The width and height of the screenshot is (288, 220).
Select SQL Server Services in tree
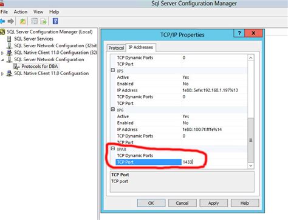[33, 39]
